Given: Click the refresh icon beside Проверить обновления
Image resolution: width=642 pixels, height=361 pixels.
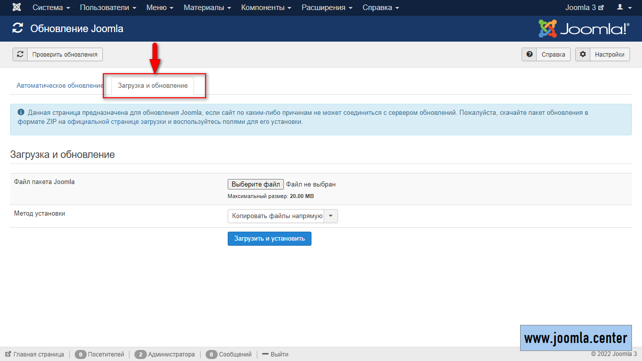Looking at the screenshot, I should 20,54.
